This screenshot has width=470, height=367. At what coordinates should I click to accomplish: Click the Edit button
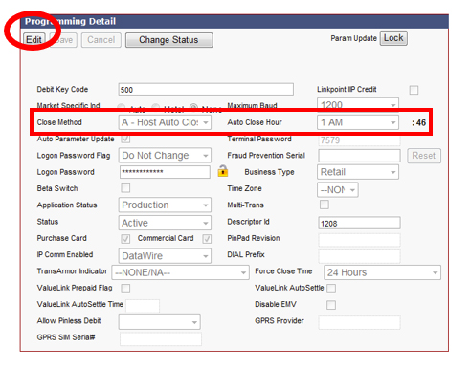click(x=34, y=40)
